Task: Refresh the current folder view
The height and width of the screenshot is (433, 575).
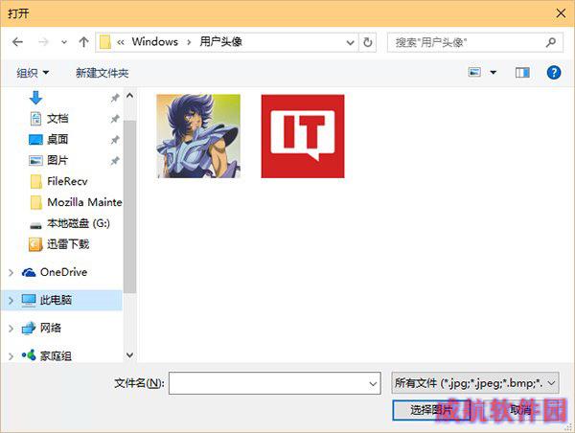Action: (x=367, y=42)
